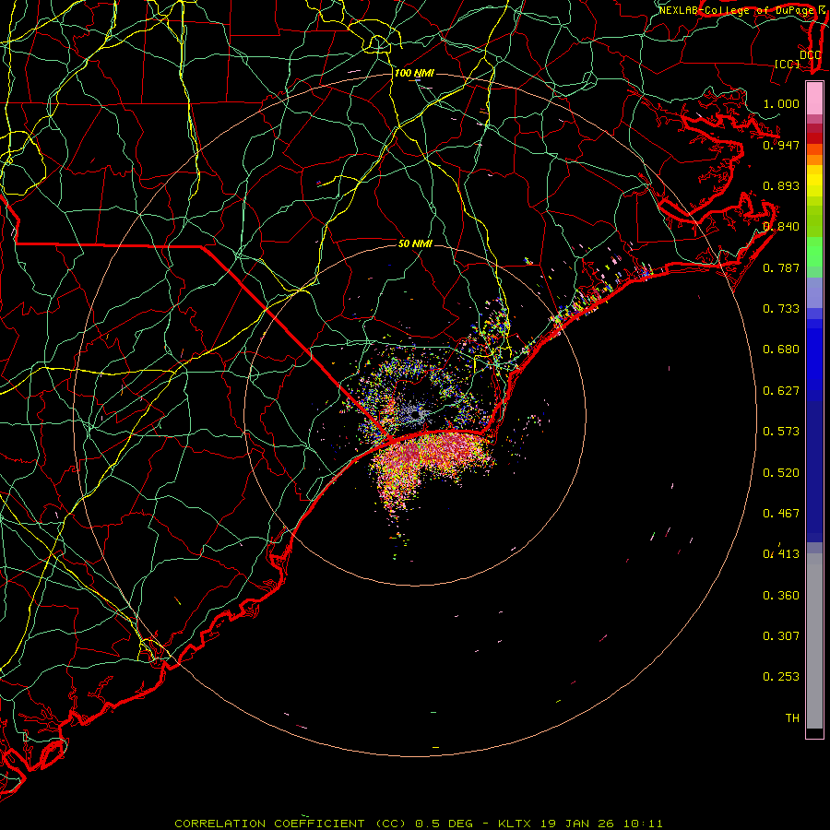Click the TH threshold label
Screen dimensions: 830x830
point(792,718)
